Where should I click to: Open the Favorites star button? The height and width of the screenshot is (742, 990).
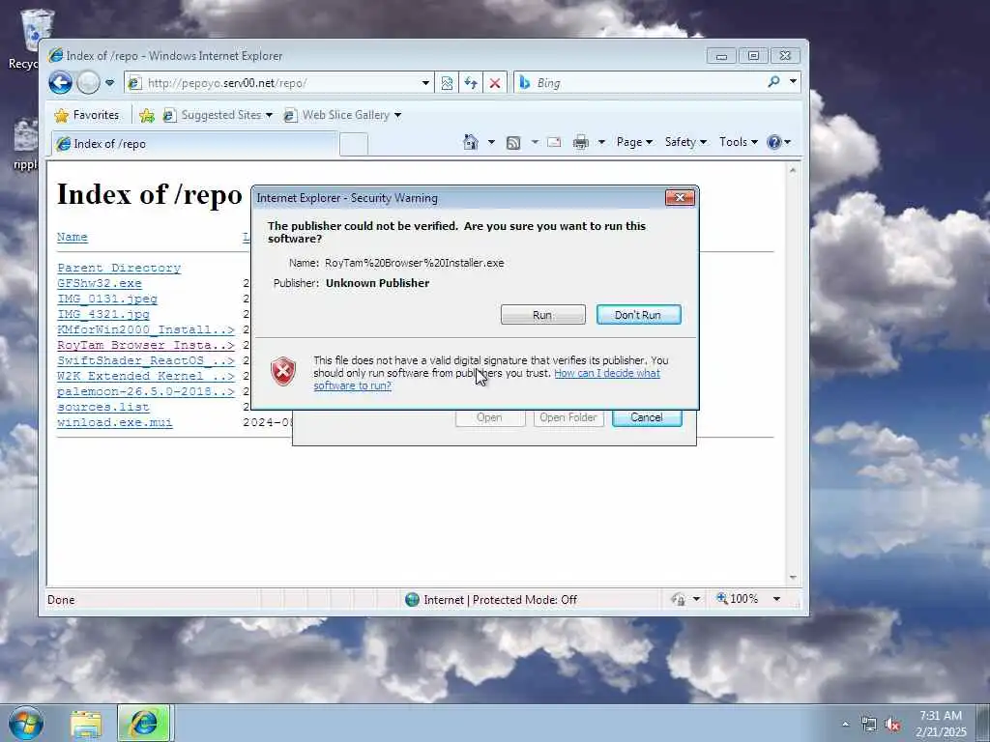point(87,115)
